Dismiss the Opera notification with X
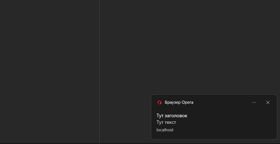The width and height of the screenshot is (280, 144). [x=268, y=102]
